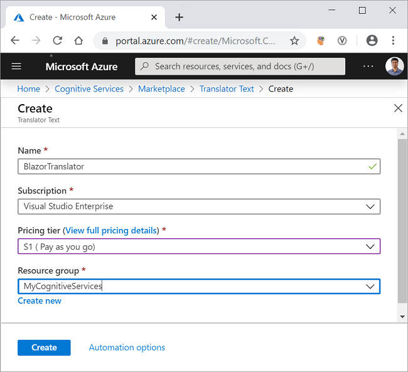Go to Cognitive Services breadcrumb
Image resolution: width=408 pixels, height=372 pixels.
89,89
